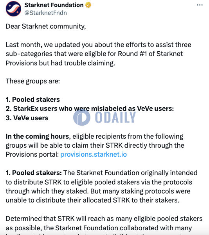The height and width of the screenshot is (235, 209).
Task: Click the ODAILY watermark text
Action: point(115,117)
